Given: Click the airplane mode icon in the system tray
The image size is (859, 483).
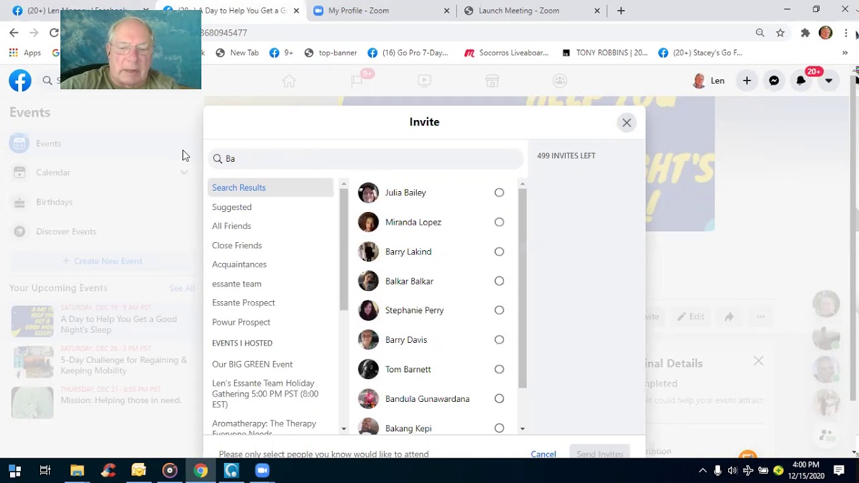Looking at the screenshot, I should [x=748, y=470].
